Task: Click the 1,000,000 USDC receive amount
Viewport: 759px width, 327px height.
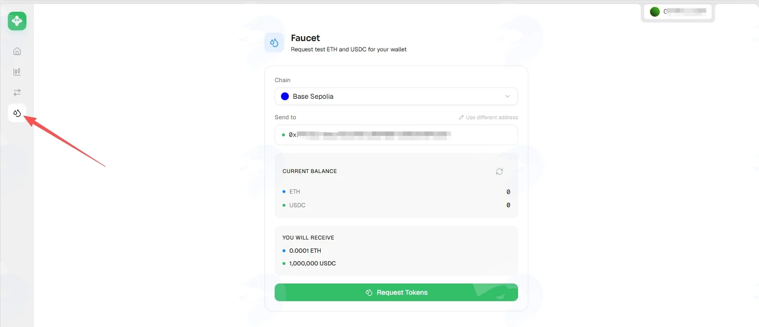Action: (x=312, y=263)
